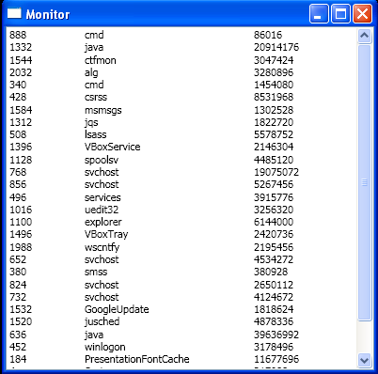Viewport: 378px width, 374px height.
Task: Click process ID 1100
Action: click(21, 222)
